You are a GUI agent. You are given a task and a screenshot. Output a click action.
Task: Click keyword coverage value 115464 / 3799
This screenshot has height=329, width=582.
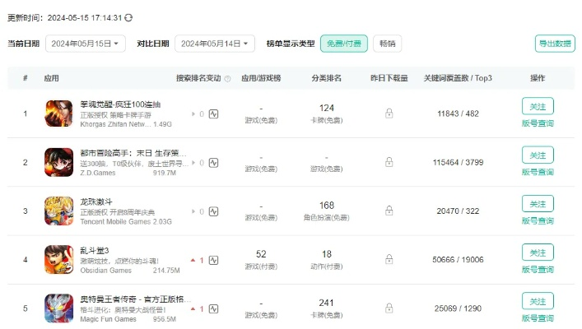[458, 163]
